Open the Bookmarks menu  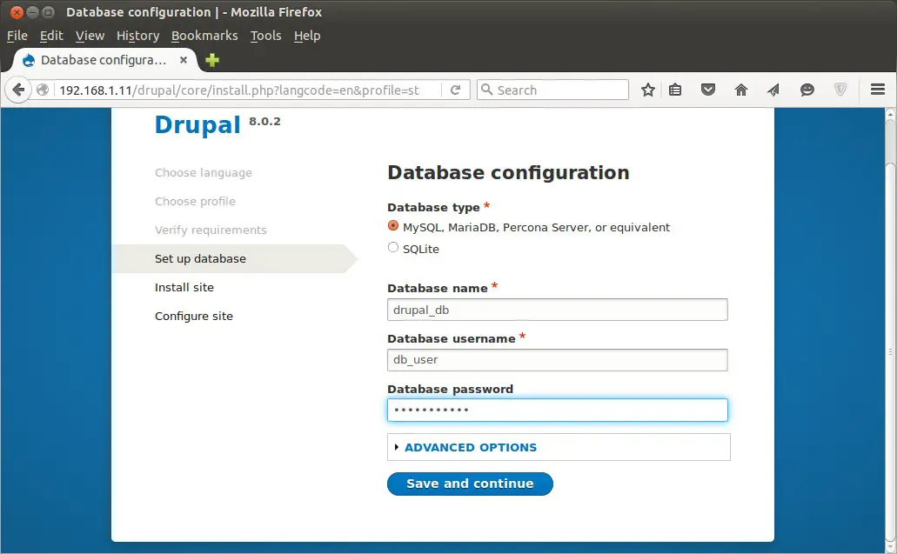click(x=204, y=36)
